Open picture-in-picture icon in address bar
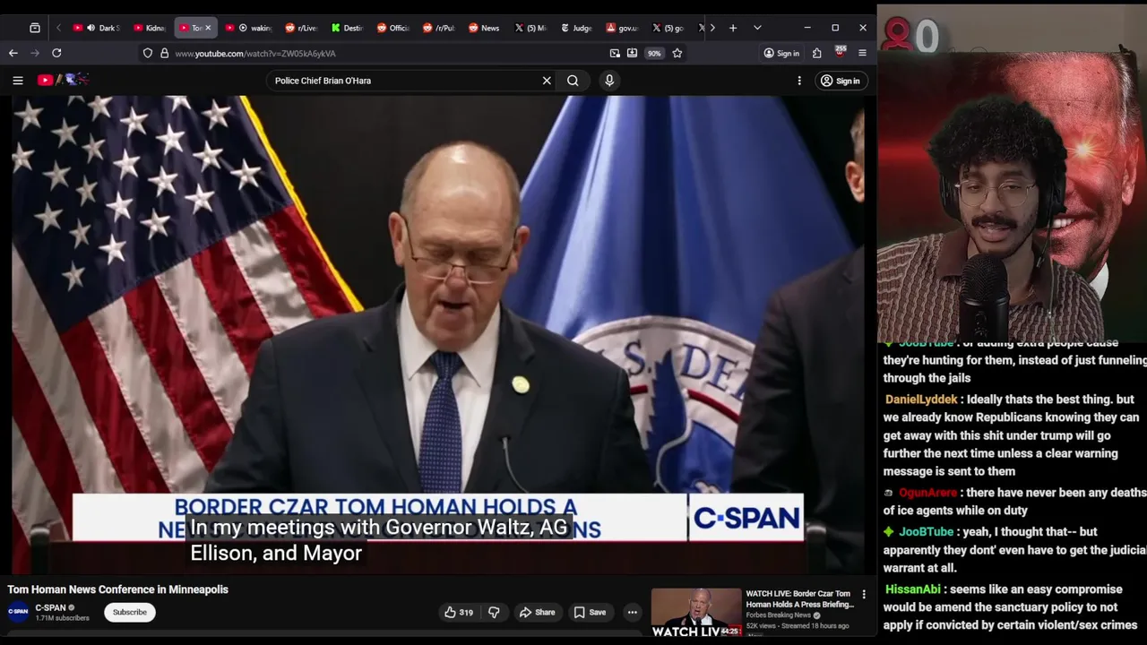Image resolution: width=1147 pixels, height=645 pixels. (615, 53)
